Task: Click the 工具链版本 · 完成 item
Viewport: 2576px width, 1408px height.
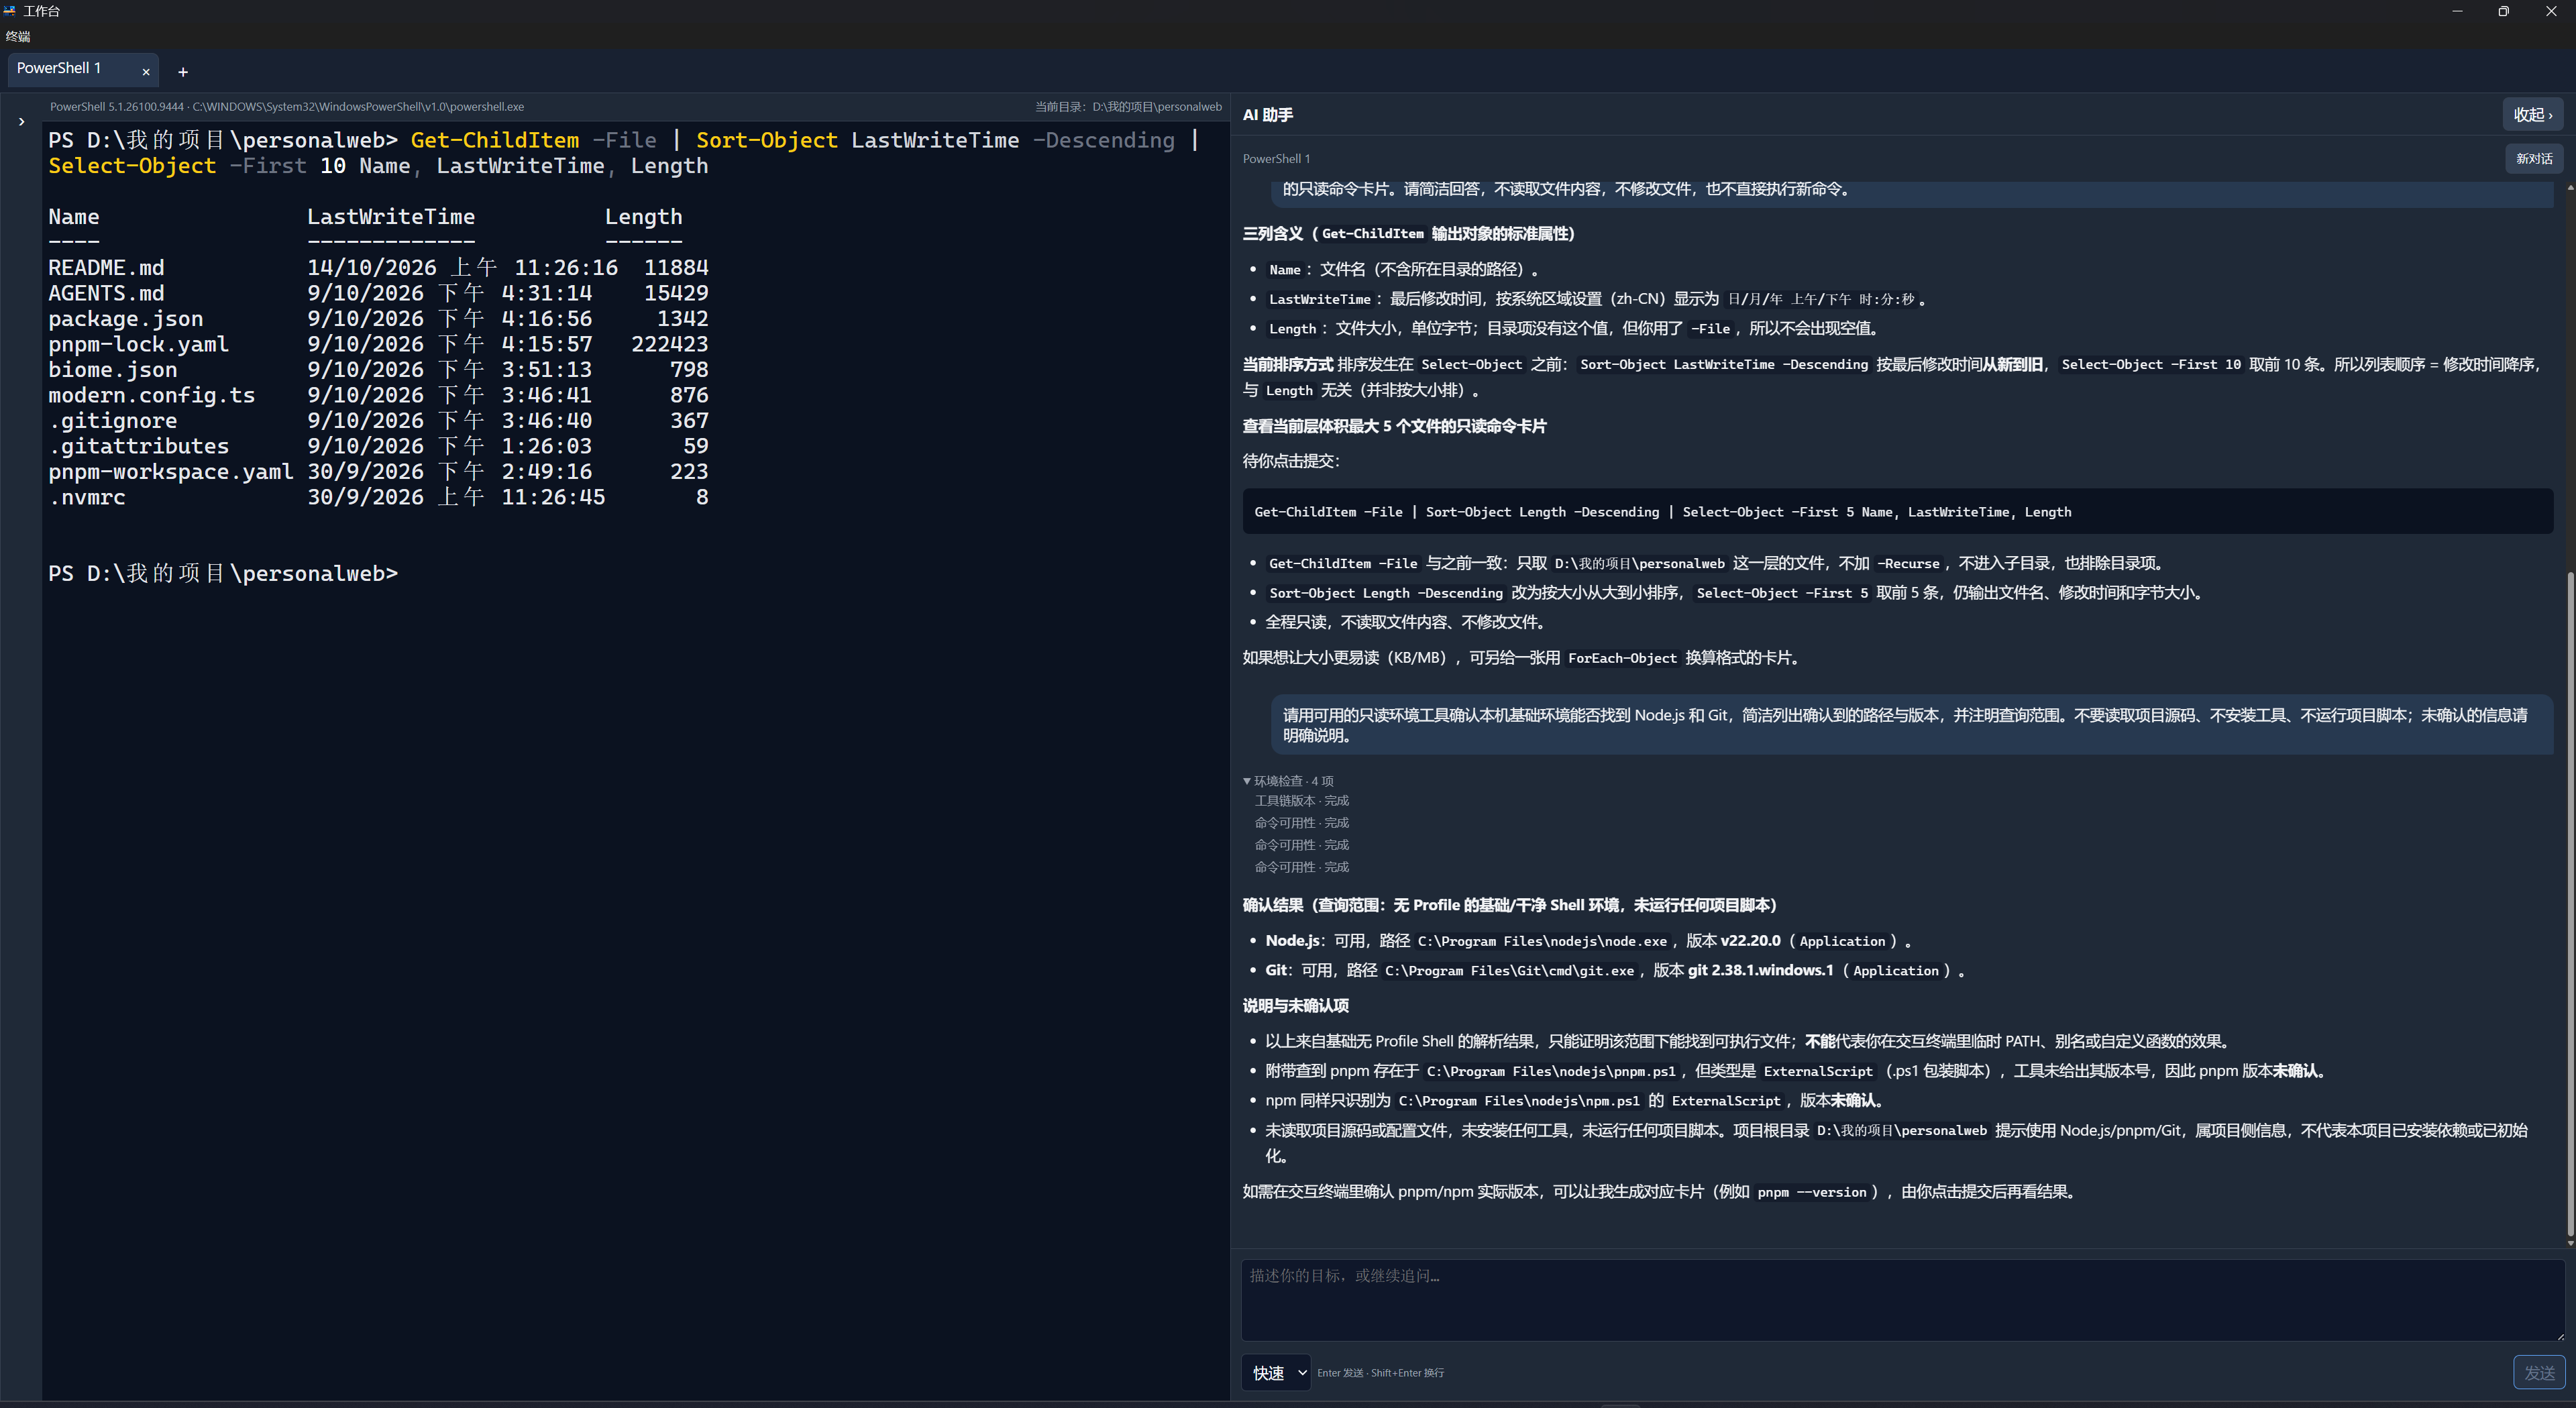Action: pos(1302,801)
